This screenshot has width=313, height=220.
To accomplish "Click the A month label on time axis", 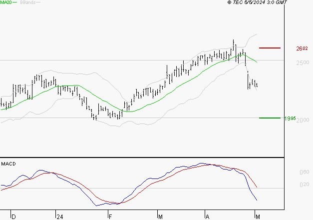I will point(207,217).
